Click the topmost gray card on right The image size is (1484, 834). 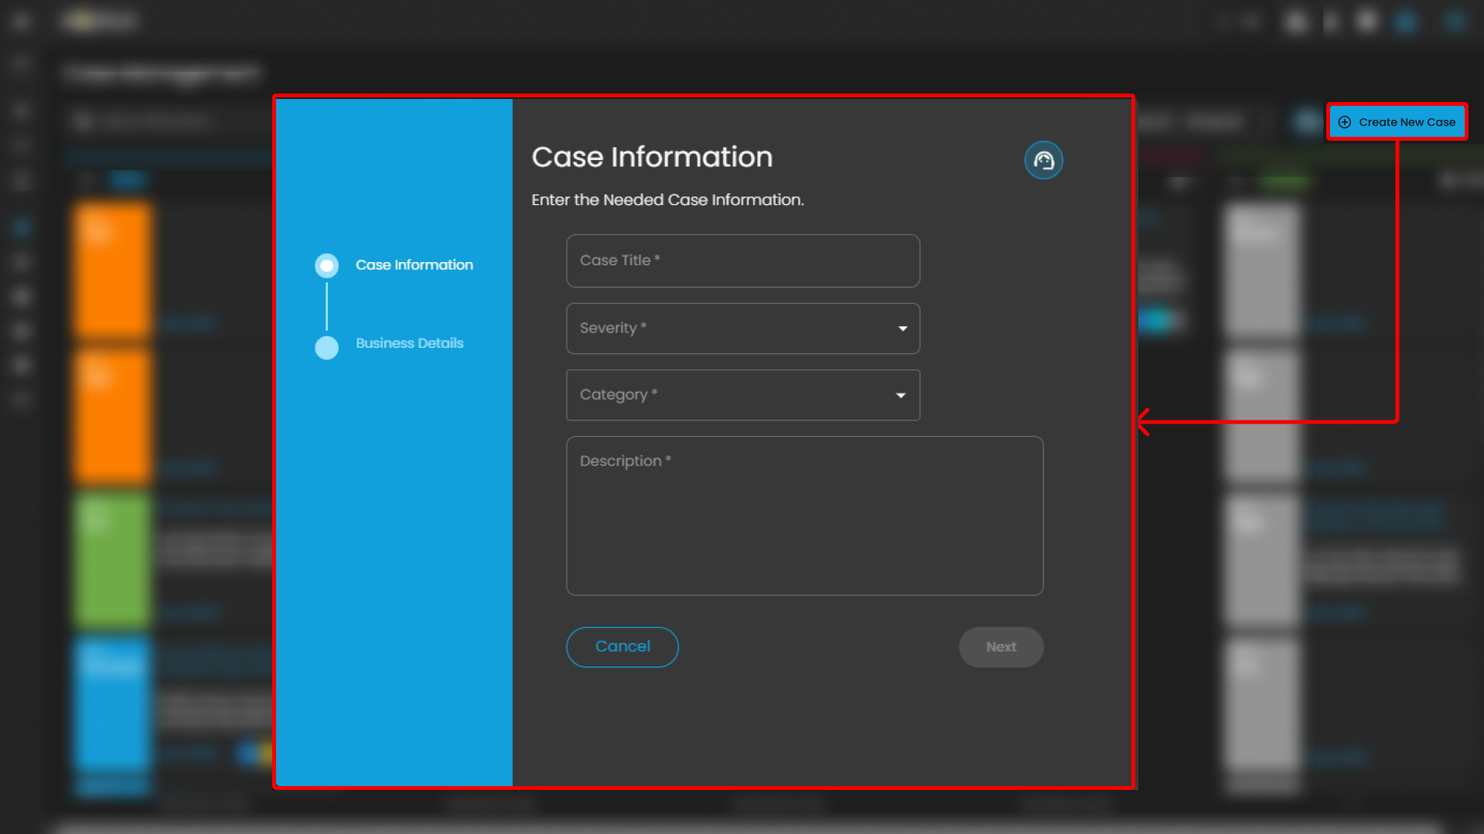pos(1261,270)
